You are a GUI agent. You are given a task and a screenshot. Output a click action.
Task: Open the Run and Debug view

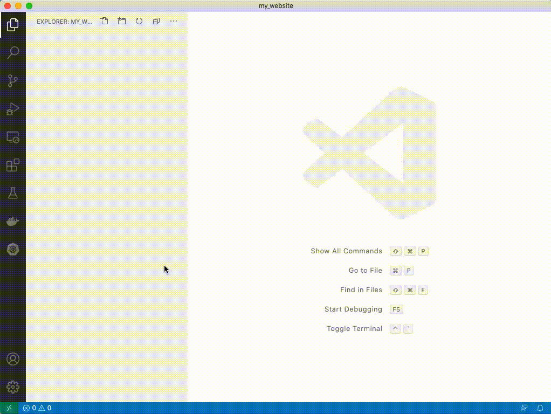point(12,109)
